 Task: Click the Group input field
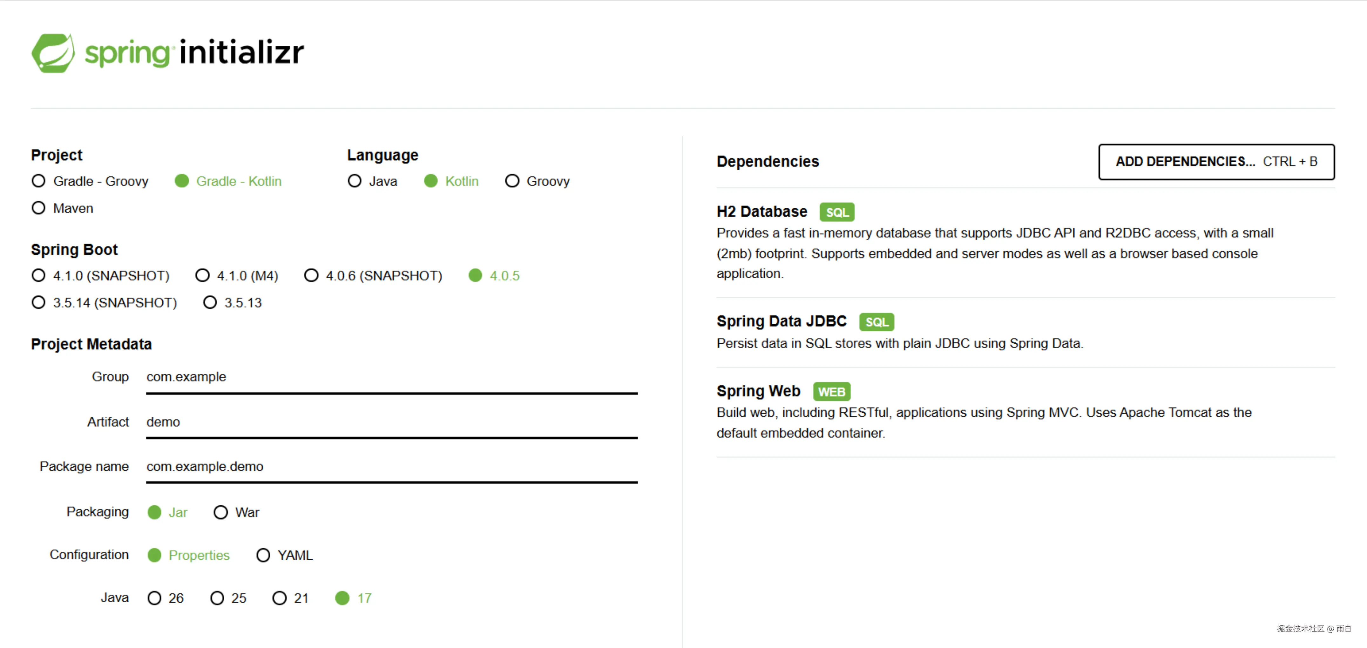coord(392,377)
